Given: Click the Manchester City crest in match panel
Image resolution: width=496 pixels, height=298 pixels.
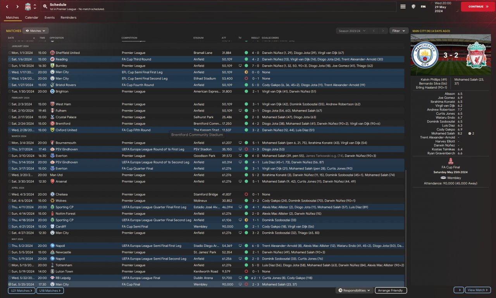Looking at the screenshot, I should click(x=425, y=55).
